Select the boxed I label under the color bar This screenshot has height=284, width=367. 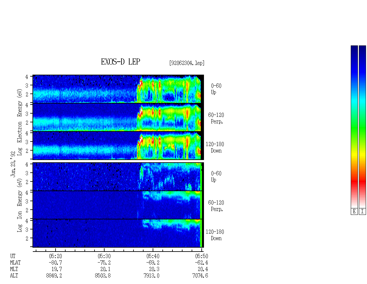coord(362,212)
